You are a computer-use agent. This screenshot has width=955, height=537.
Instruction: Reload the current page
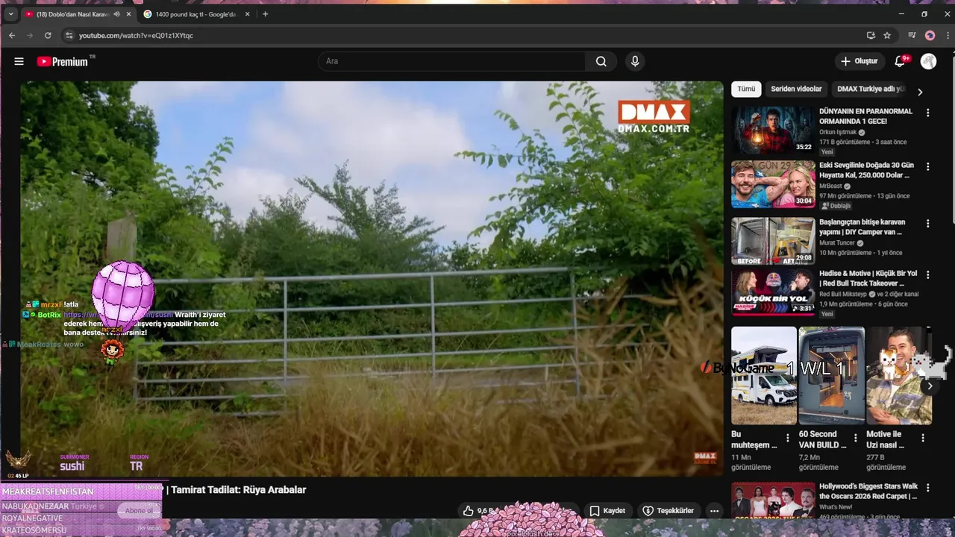tap(48, 35)
